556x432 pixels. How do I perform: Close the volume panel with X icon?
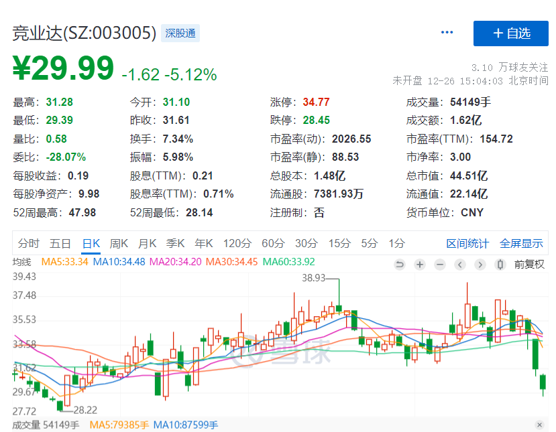coord(539,425)
